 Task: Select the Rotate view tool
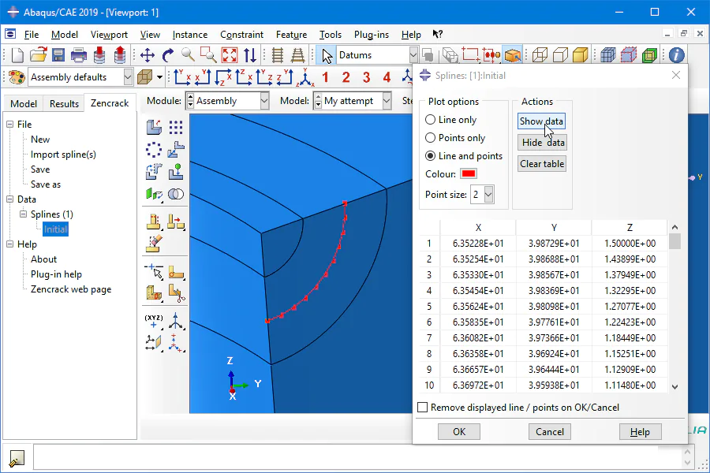coord(168,55)
